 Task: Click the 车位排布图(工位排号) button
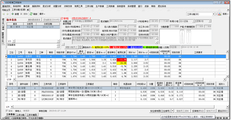(x=160, y=111)
